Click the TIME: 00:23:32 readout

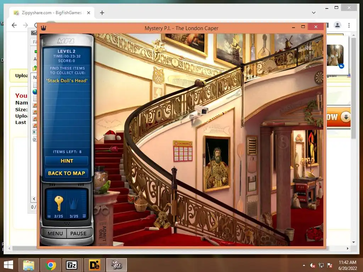(67, 56)
